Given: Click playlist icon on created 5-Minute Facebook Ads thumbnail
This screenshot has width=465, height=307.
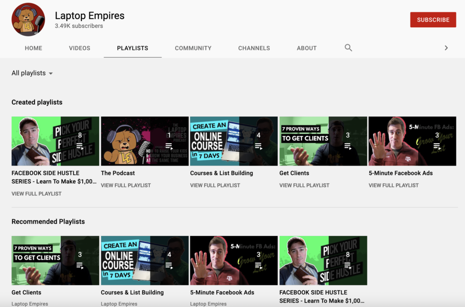Looking at the screenshot, I should pos(437,146).
